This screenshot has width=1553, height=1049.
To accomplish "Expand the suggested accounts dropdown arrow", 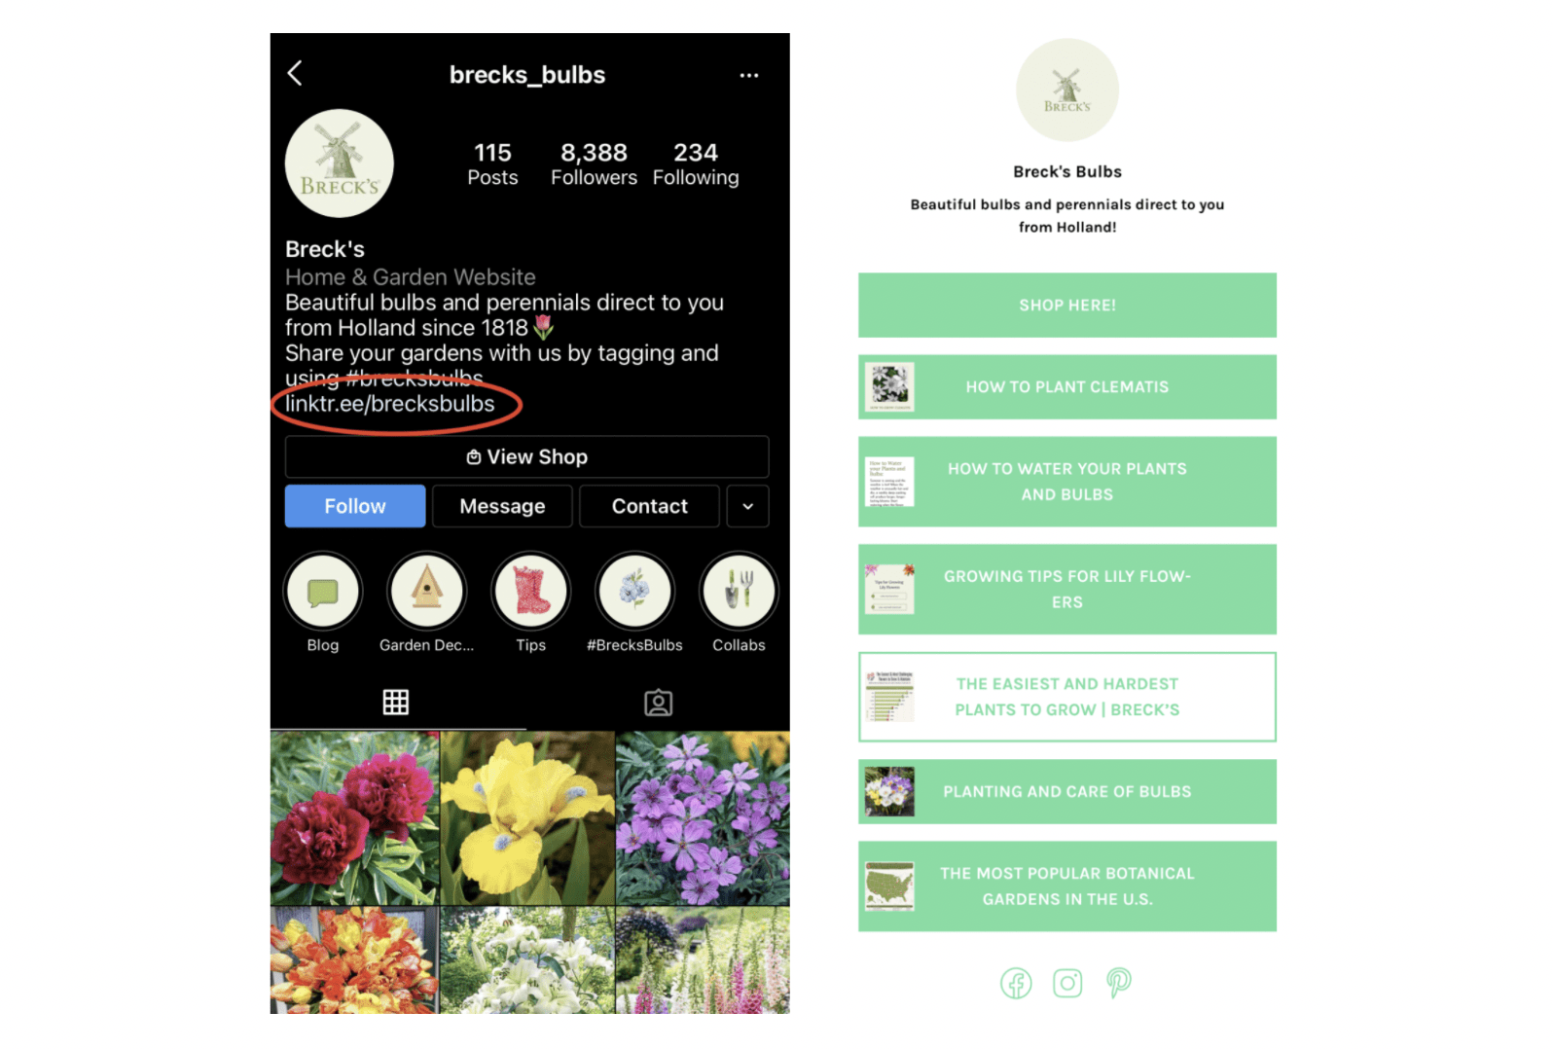I will (747, 506).
